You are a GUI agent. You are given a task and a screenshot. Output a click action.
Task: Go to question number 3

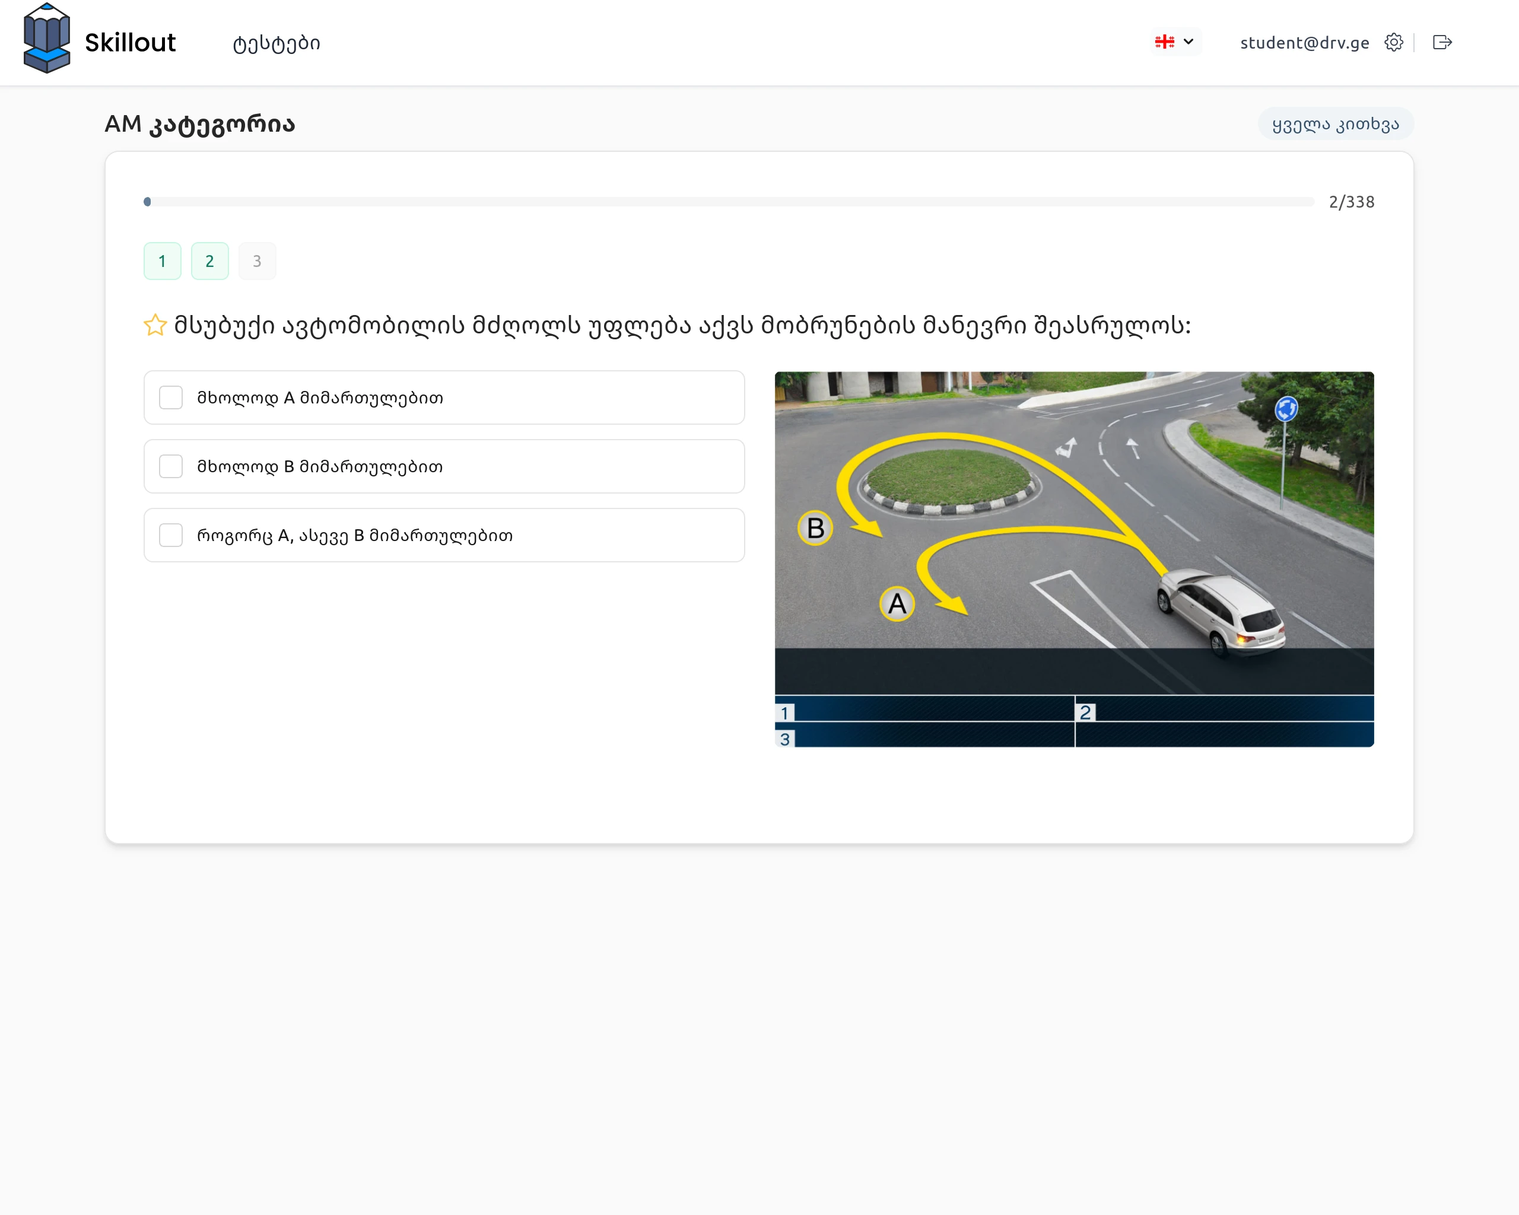(257, 261)
